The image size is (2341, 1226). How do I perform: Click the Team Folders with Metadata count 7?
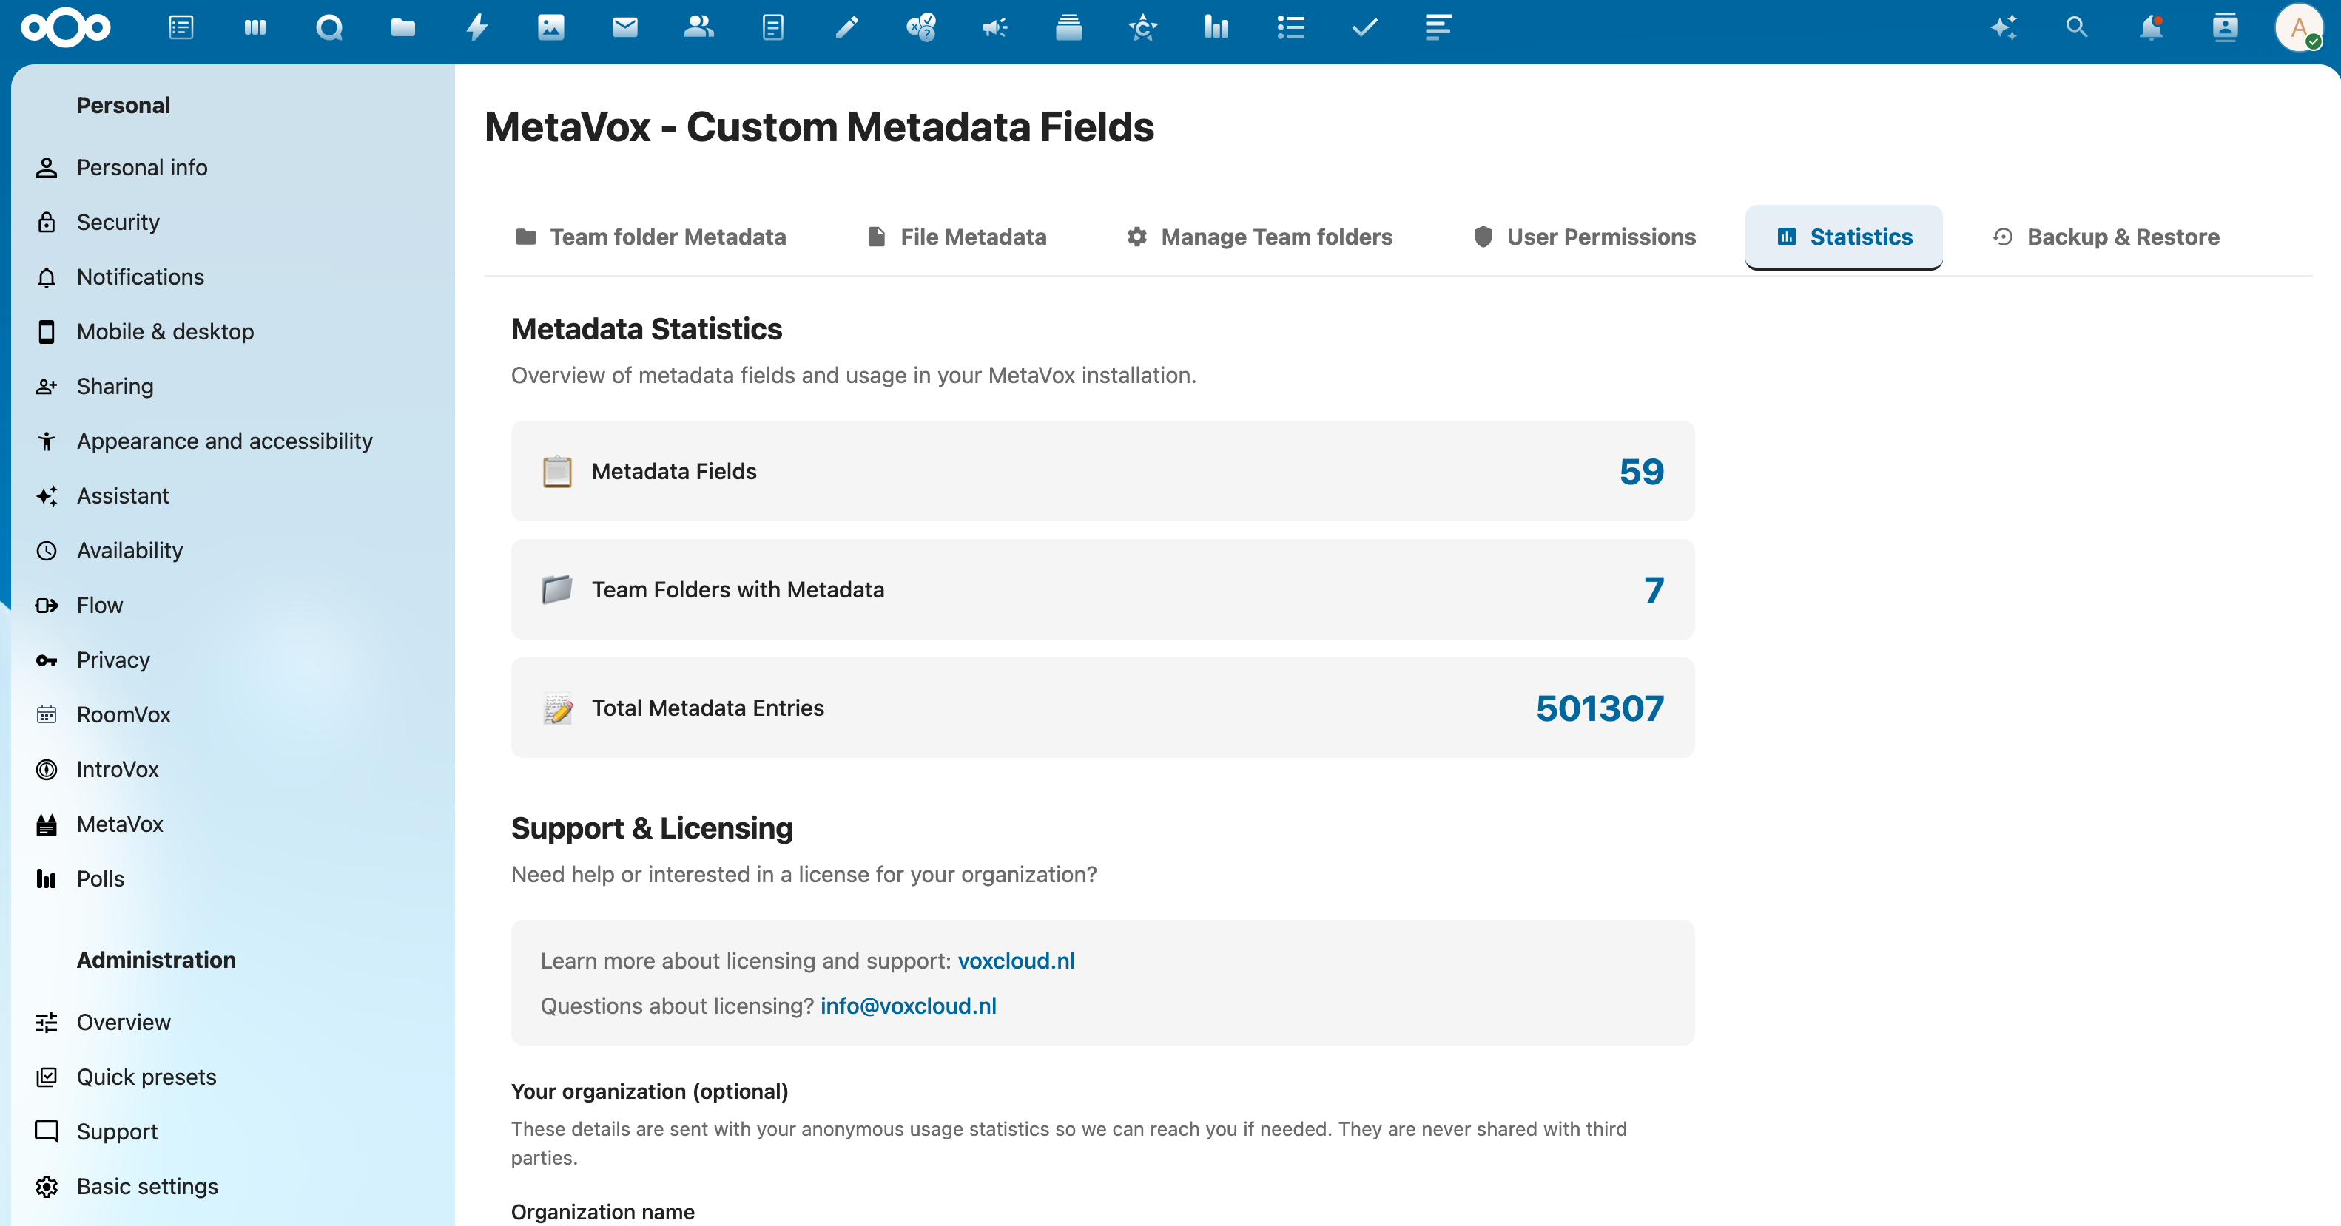coord(1654,589)
